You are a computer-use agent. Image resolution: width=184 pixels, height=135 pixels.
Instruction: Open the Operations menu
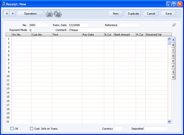coord(31,14)
